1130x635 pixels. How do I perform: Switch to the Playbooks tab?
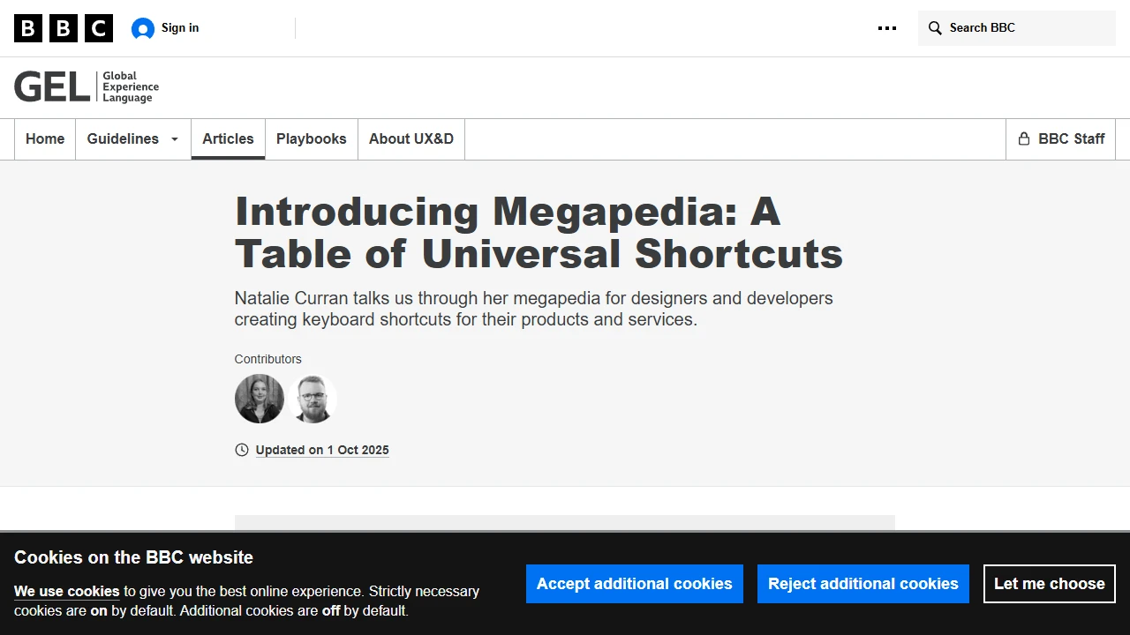pyautogui.click(x=311, y=138)
